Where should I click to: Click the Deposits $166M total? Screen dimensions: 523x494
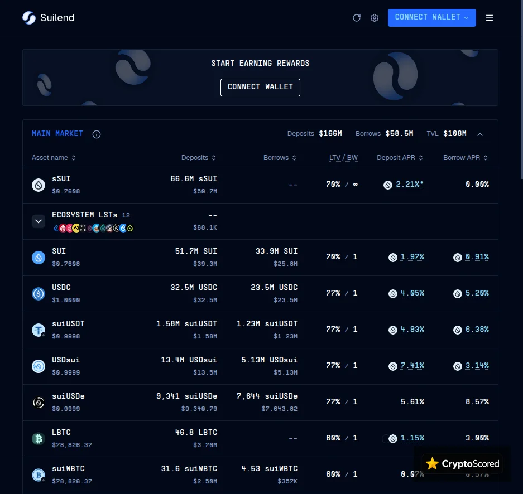[x=315, y=134]
